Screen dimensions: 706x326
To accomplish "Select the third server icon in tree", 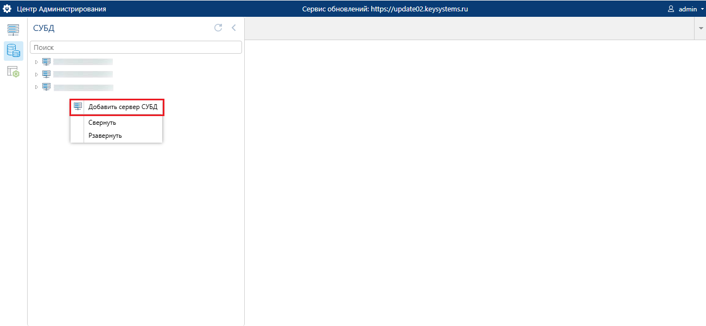I will (x=46, y=87).
